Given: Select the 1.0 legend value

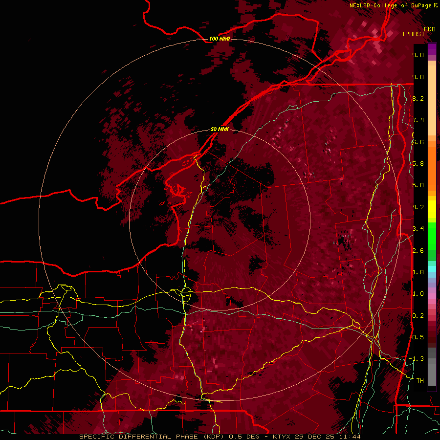Looking at the screenshot, I should 418,294.
